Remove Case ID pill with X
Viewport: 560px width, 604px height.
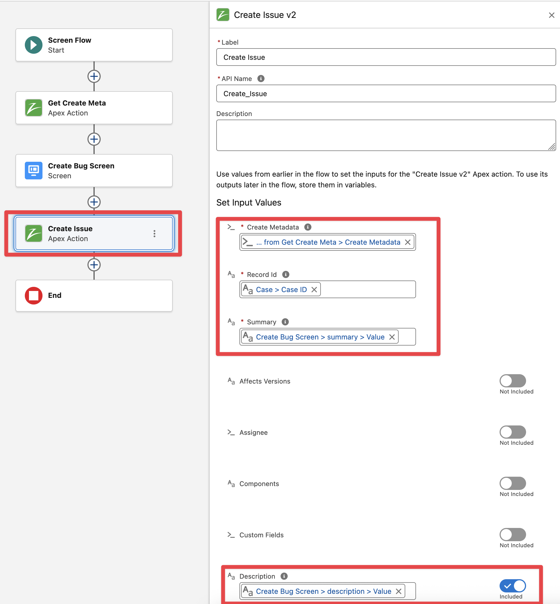(314, 290)
